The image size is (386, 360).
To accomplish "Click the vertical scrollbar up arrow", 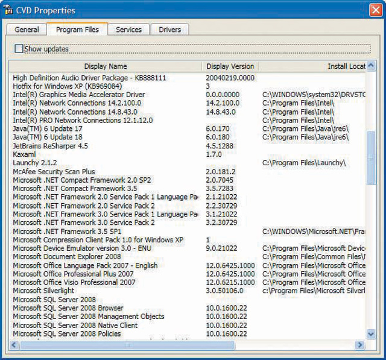I will pos(371,66).
